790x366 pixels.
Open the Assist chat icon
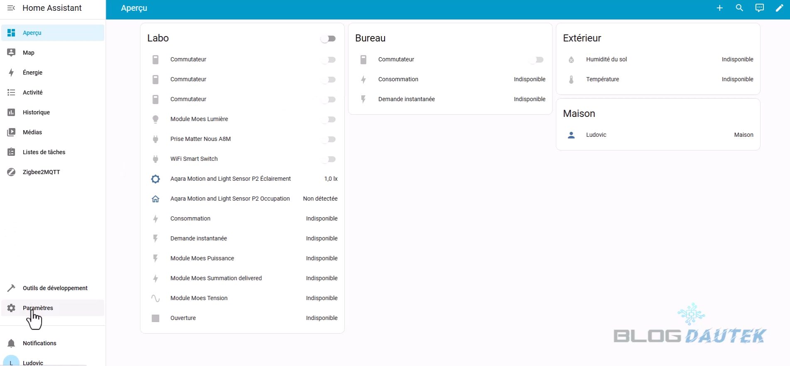click(759, 8)
